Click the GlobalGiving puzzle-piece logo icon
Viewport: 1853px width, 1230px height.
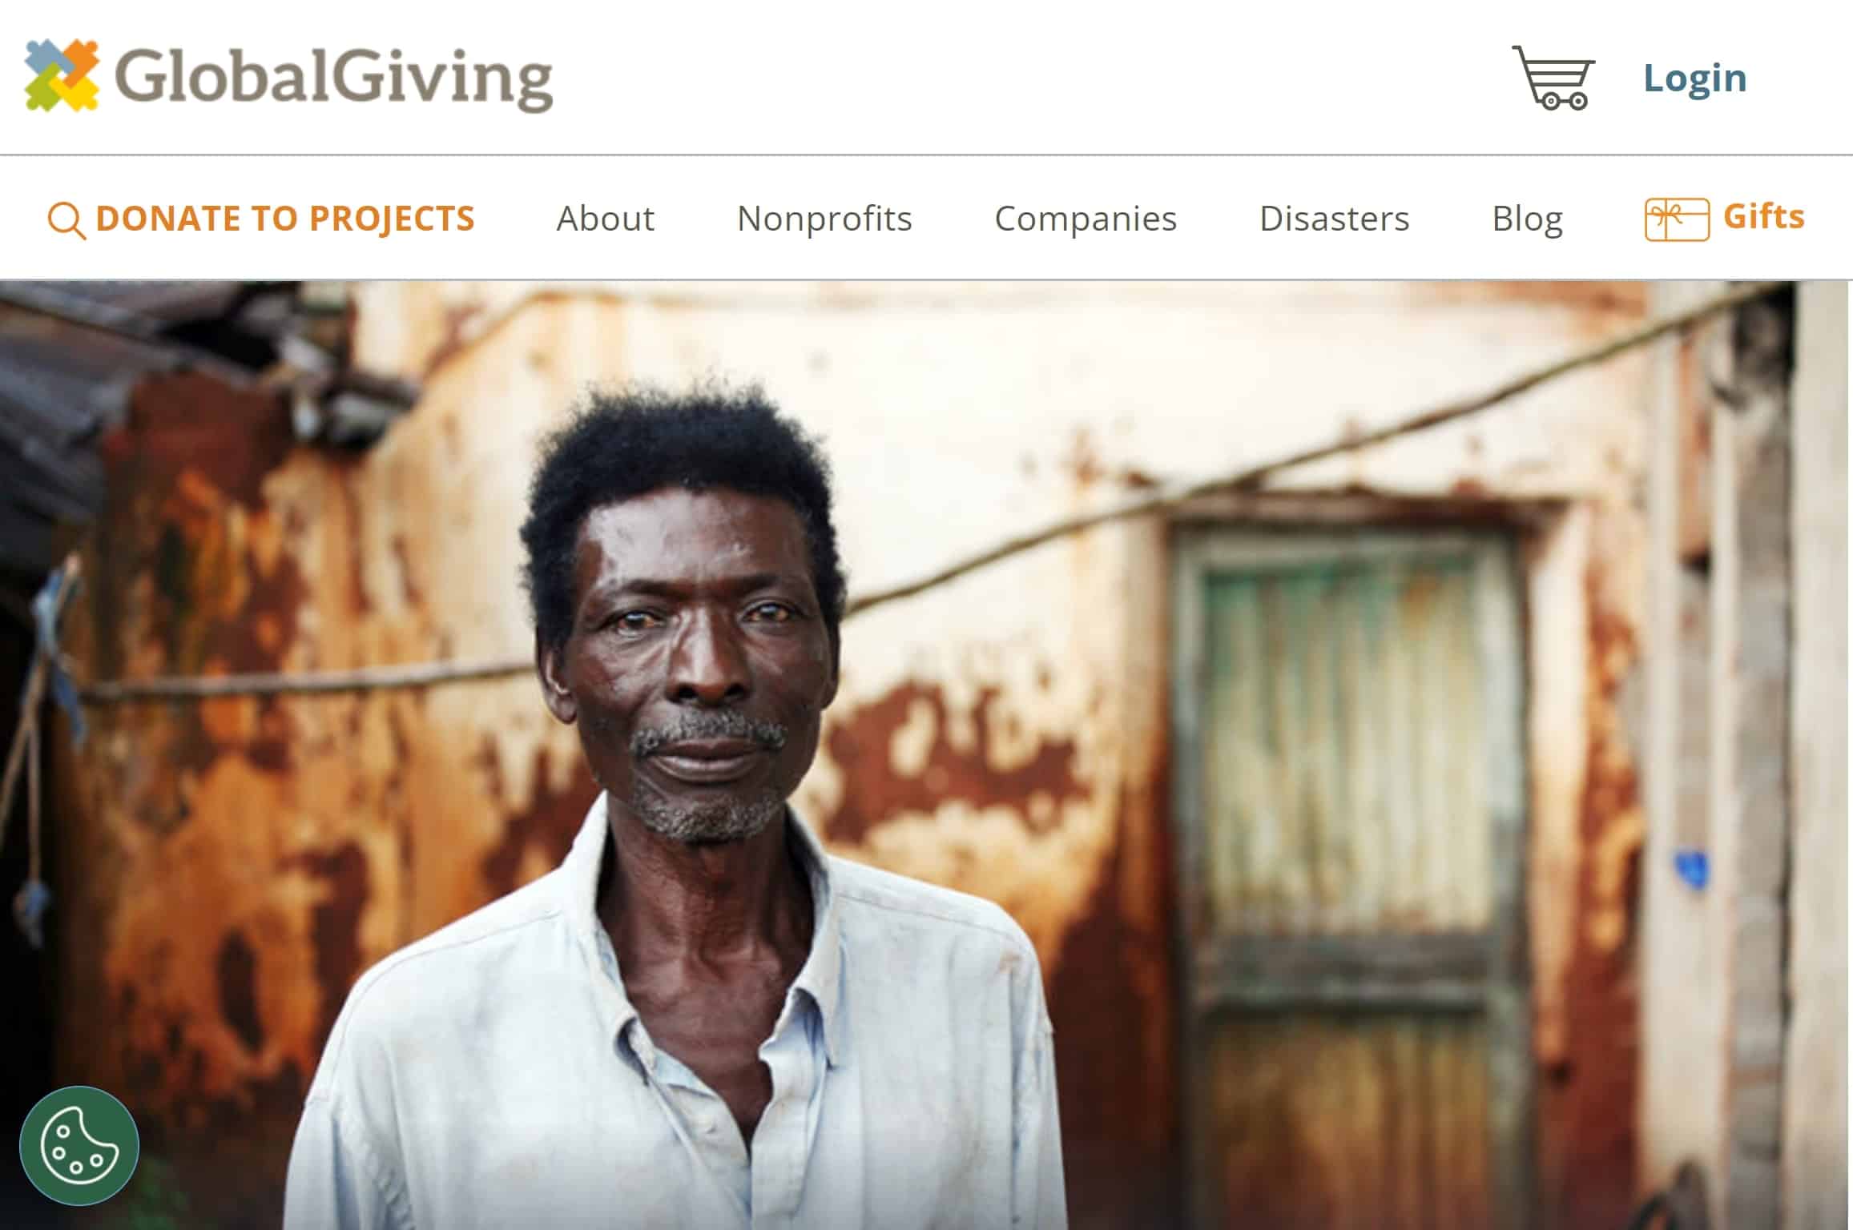[62, 75]
